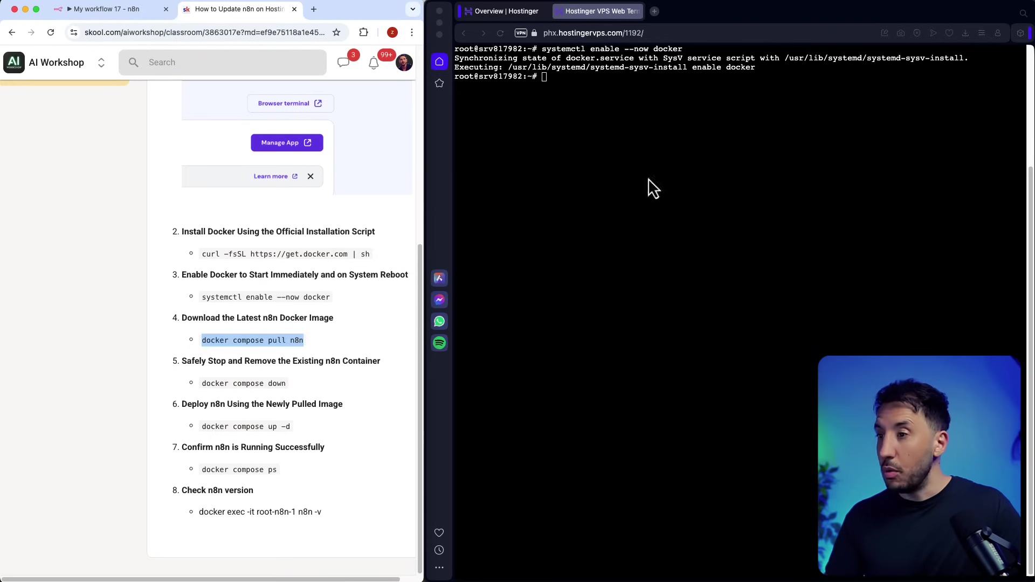Open downloads in Opera toolbar
The height and width of the screenshot is (582, 1035).
[x=965, y=33]
